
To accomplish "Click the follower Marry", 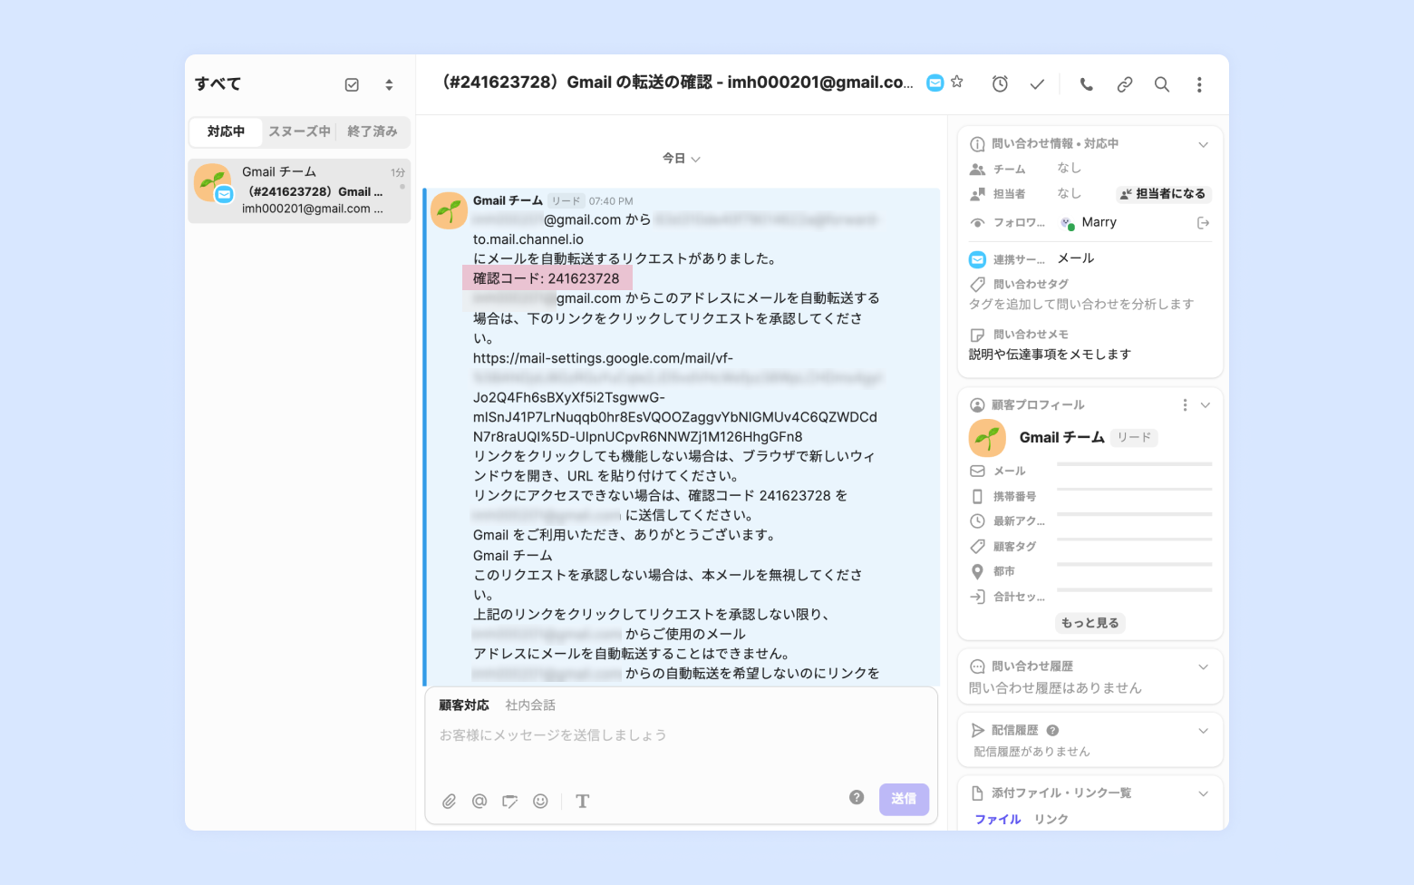I will tap(1090, 223).
